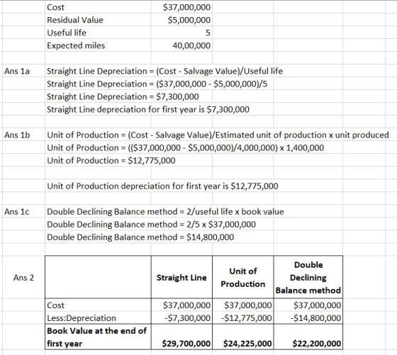Click 'Unit of Production = $12,775,000' row
This screenshot has width=397, height=355.
(111, 160)
